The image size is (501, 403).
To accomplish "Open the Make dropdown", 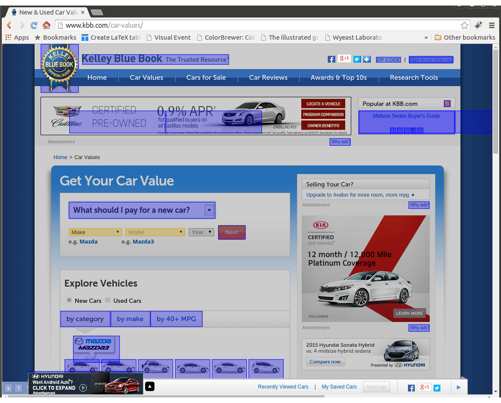I will (x=95, y=232).
